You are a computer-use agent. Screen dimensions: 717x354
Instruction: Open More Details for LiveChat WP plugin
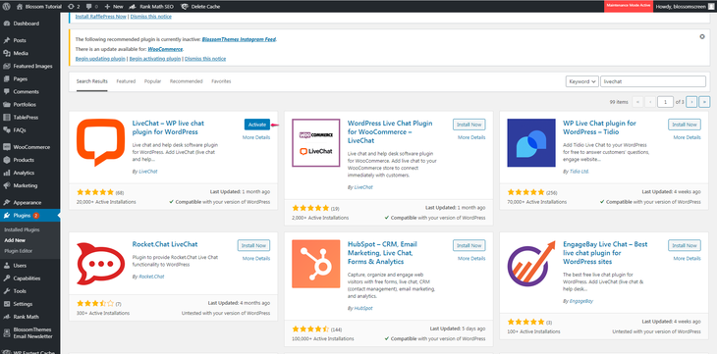pyautogui.click(x=256, y=137)
